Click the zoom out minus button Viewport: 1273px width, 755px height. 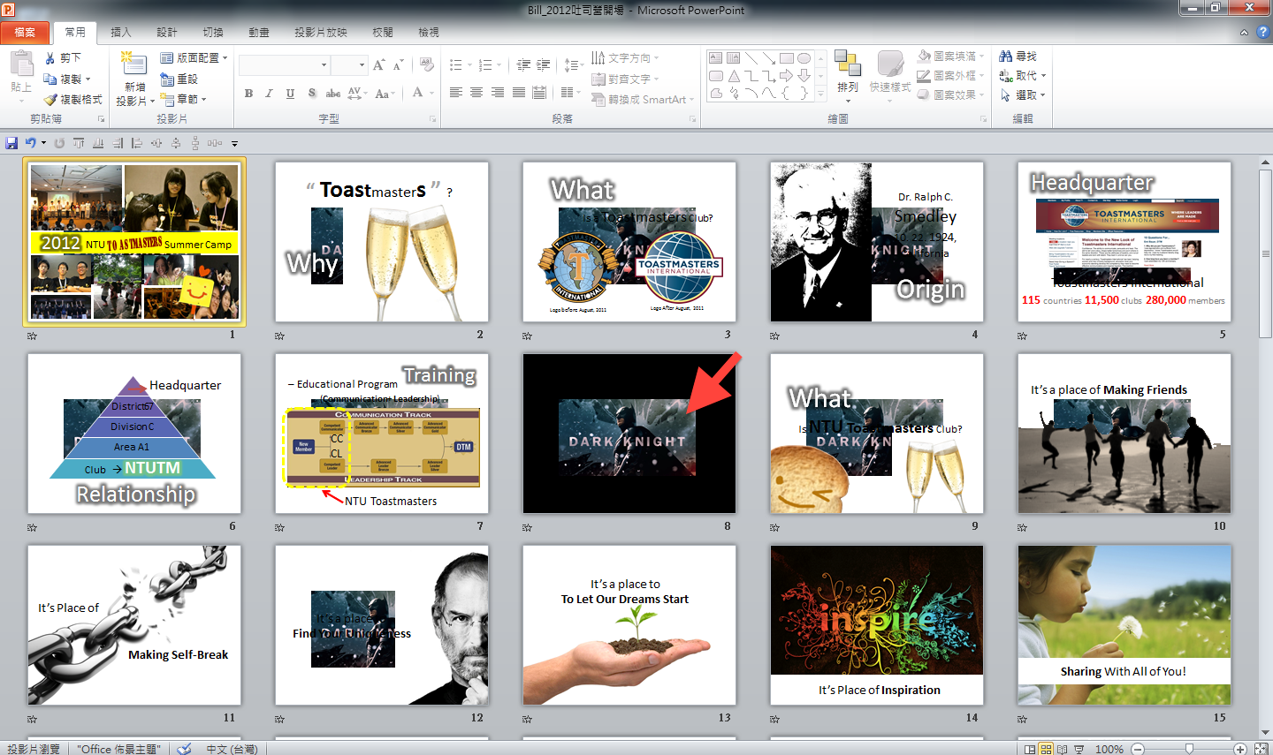[1139, 749]
